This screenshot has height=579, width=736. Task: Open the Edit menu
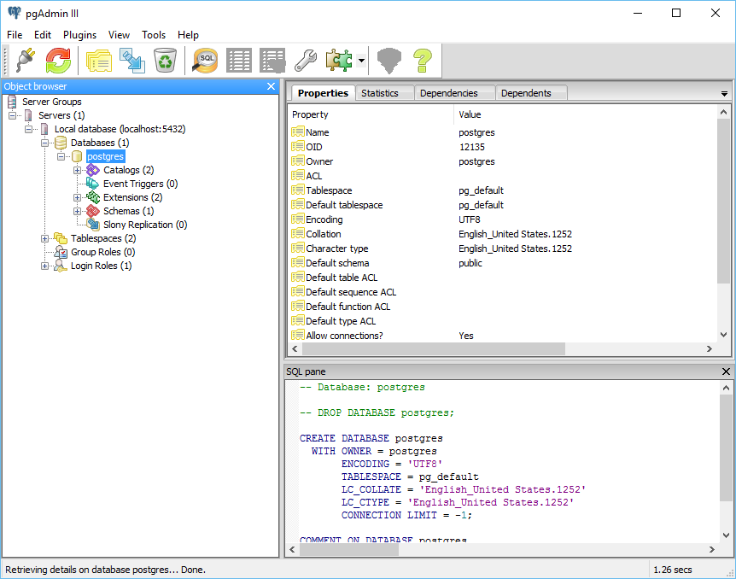click(42, 35)
